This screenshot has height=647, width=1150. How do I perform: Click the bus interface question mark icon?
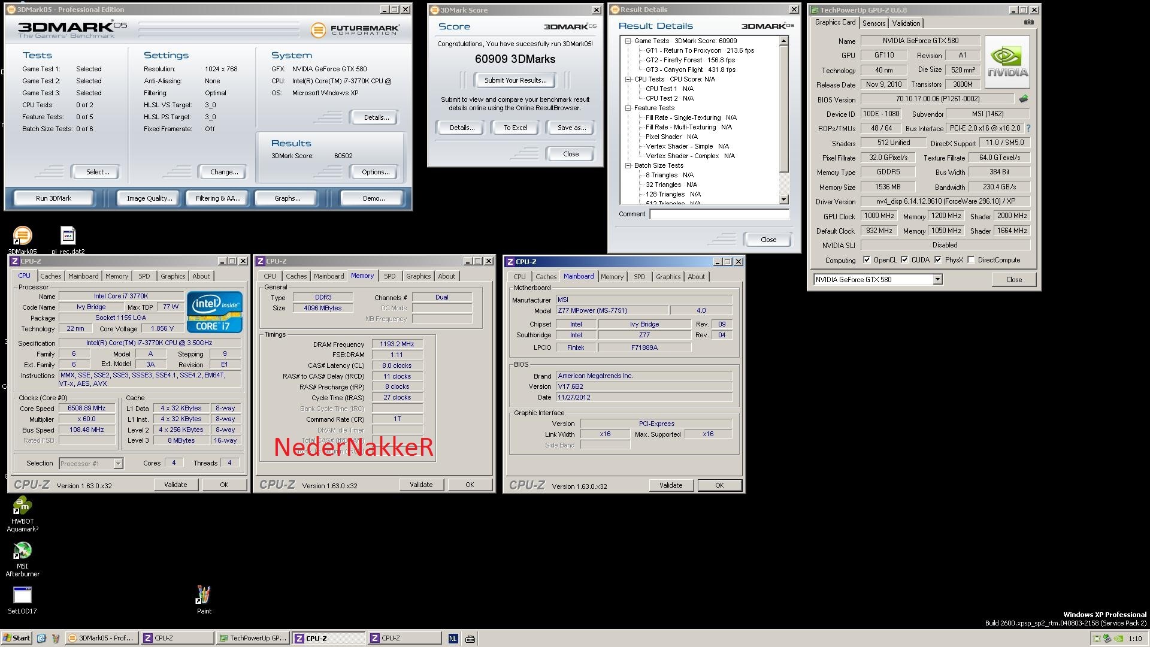pyautogui.click(x=1028, y=128)
